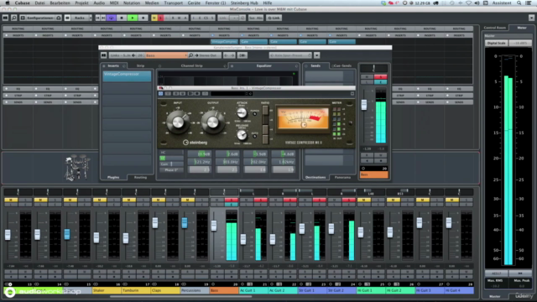This screenshot has width=537, height=302.
Task: Switch to the Strip tab in channel settings
Action: (x=140, y=65)
